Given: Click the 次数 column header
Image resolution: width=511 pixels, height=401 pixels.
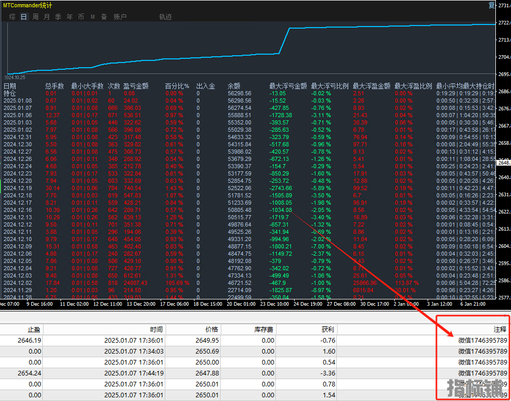Looking at the screenshot, I should click(114, 86).
